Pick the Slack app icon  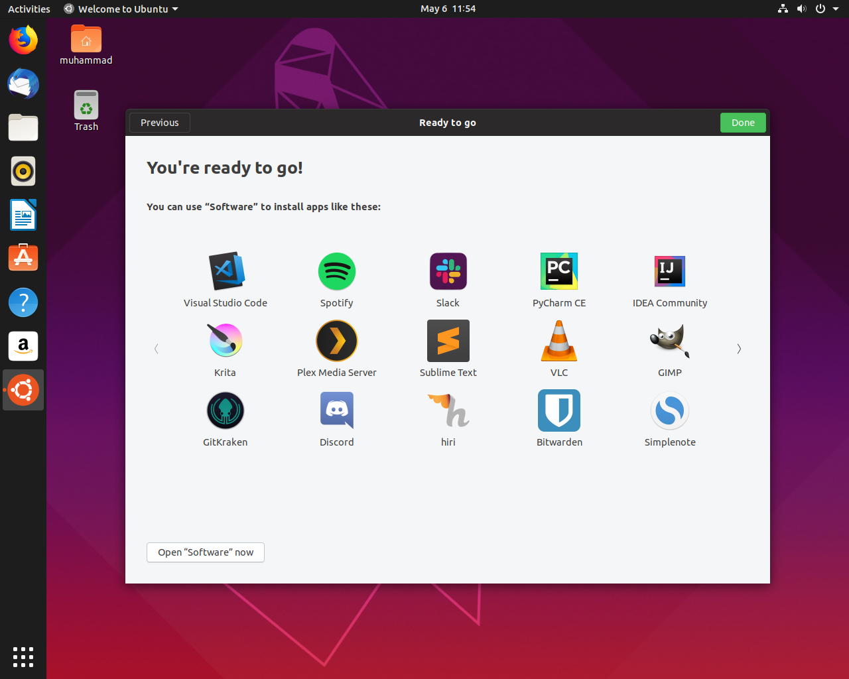click(x=448, y=271)
